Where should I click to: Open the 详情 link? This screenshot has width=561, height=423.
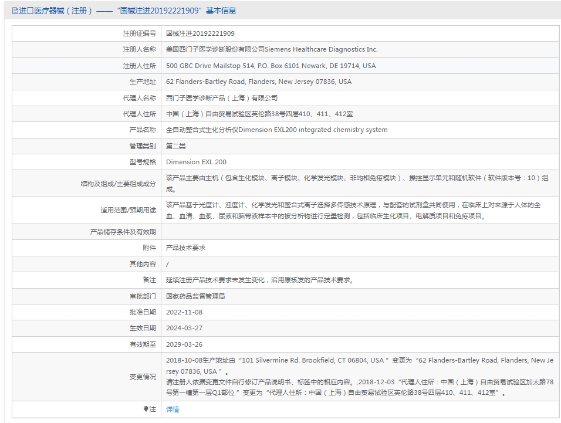[173, 410]
